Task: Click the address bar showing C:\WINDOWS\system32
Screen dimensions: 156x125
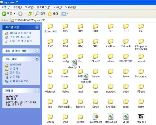Action: pos(83,20)
